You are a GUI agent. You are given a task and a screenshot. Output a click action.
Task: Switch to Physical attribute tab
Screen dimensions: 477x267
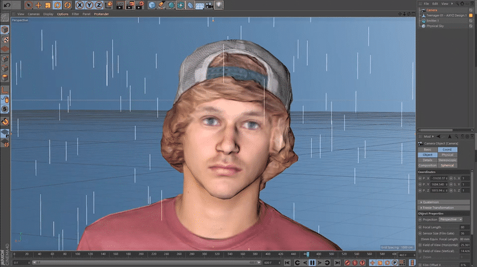pyautogui.click(x=447, y=155)
